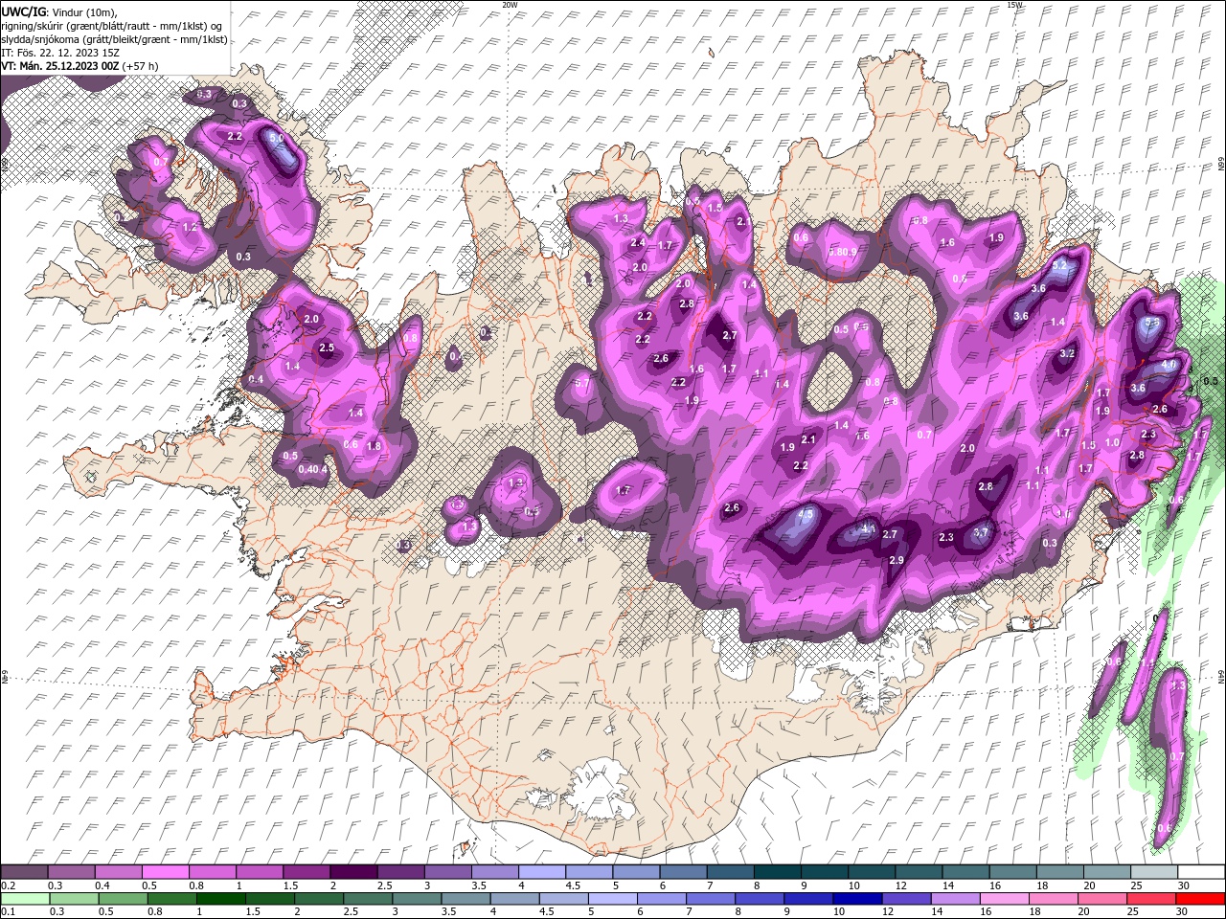Screen dimensions: 1226x919
Task: Click the 4.1 snowfall value label
Action: (869, 527)
